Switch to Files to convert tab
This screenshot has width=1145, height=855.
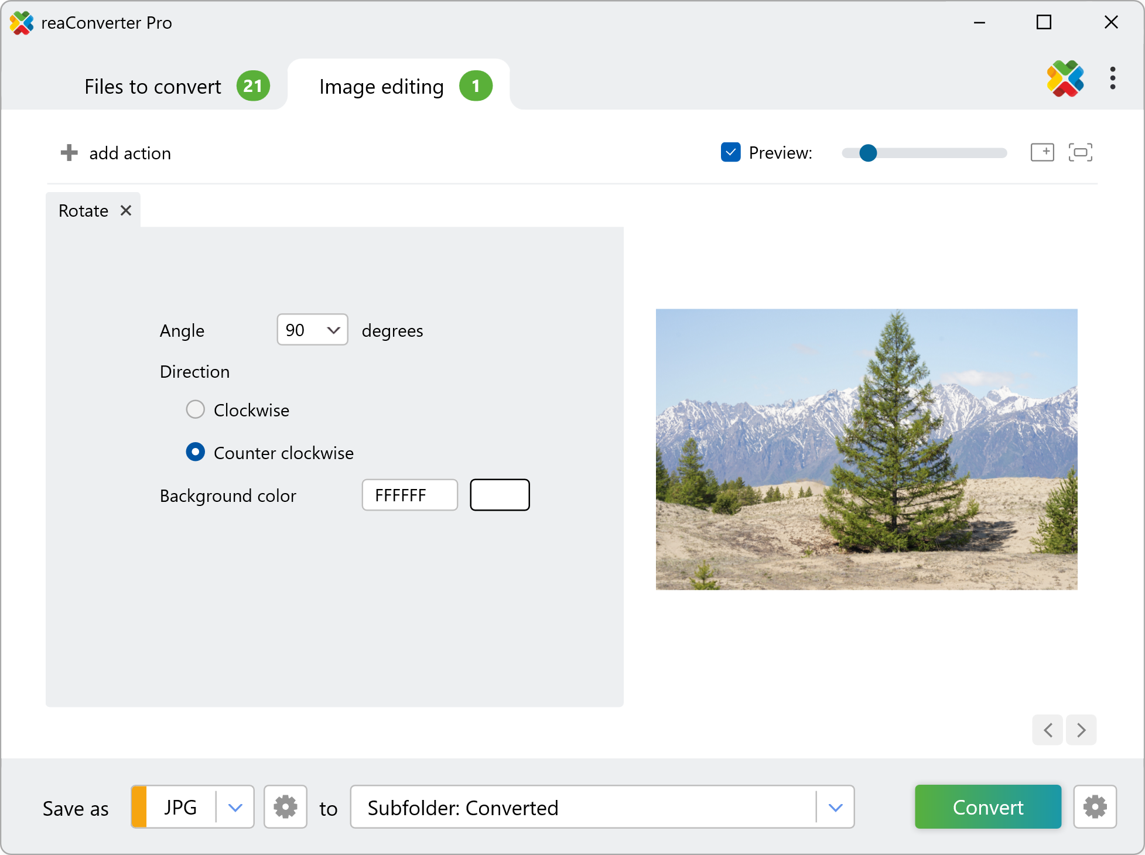point(153,87)
